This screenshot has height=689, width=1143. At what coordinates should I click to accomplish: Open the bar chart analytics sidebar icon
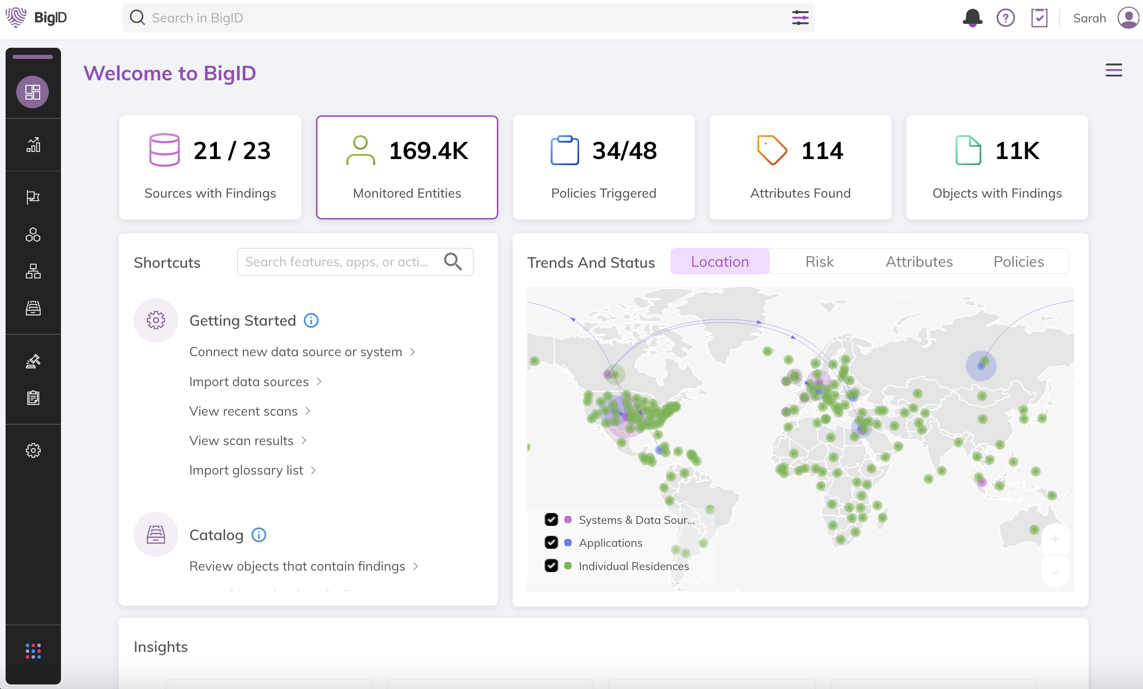[x=33, y=145]
